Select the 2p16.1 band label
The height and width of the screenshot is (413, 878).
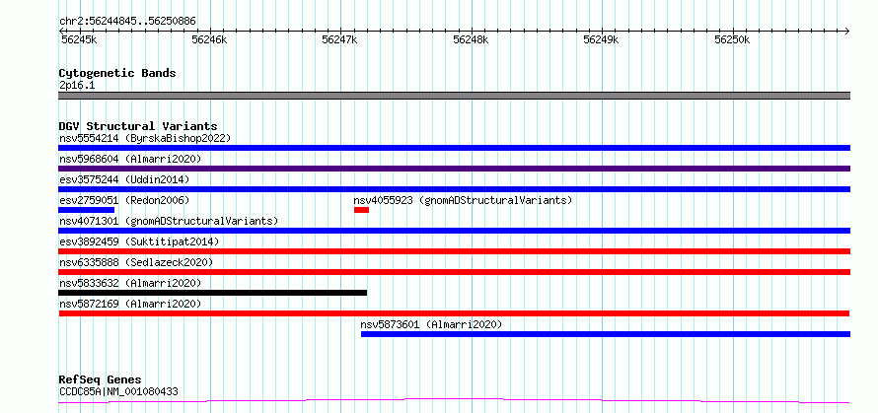(77, 85)
